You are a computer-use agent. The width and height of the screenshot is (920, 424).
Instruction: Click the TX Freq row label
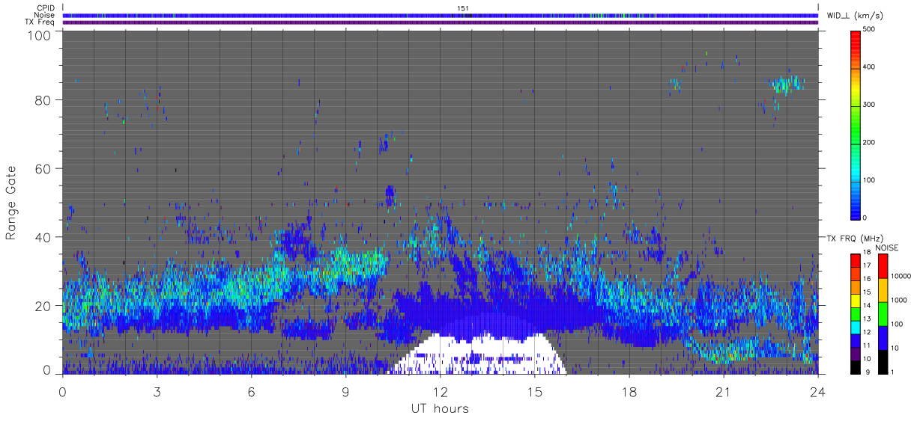(40, 22)
